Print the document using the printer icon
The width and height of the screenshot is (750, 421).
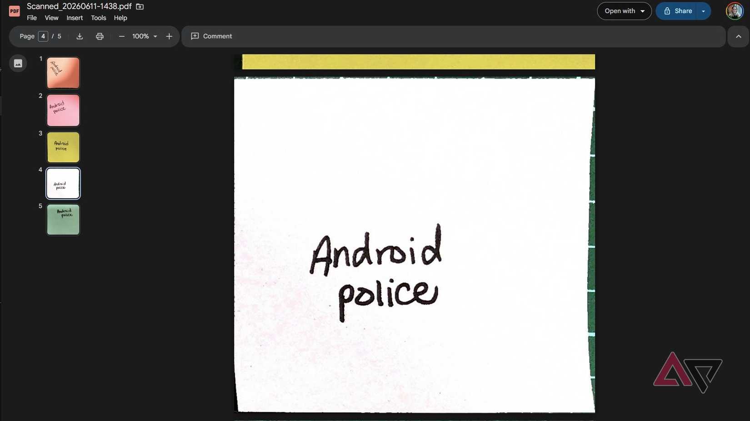pyautogui.click(x=100, y=36)
